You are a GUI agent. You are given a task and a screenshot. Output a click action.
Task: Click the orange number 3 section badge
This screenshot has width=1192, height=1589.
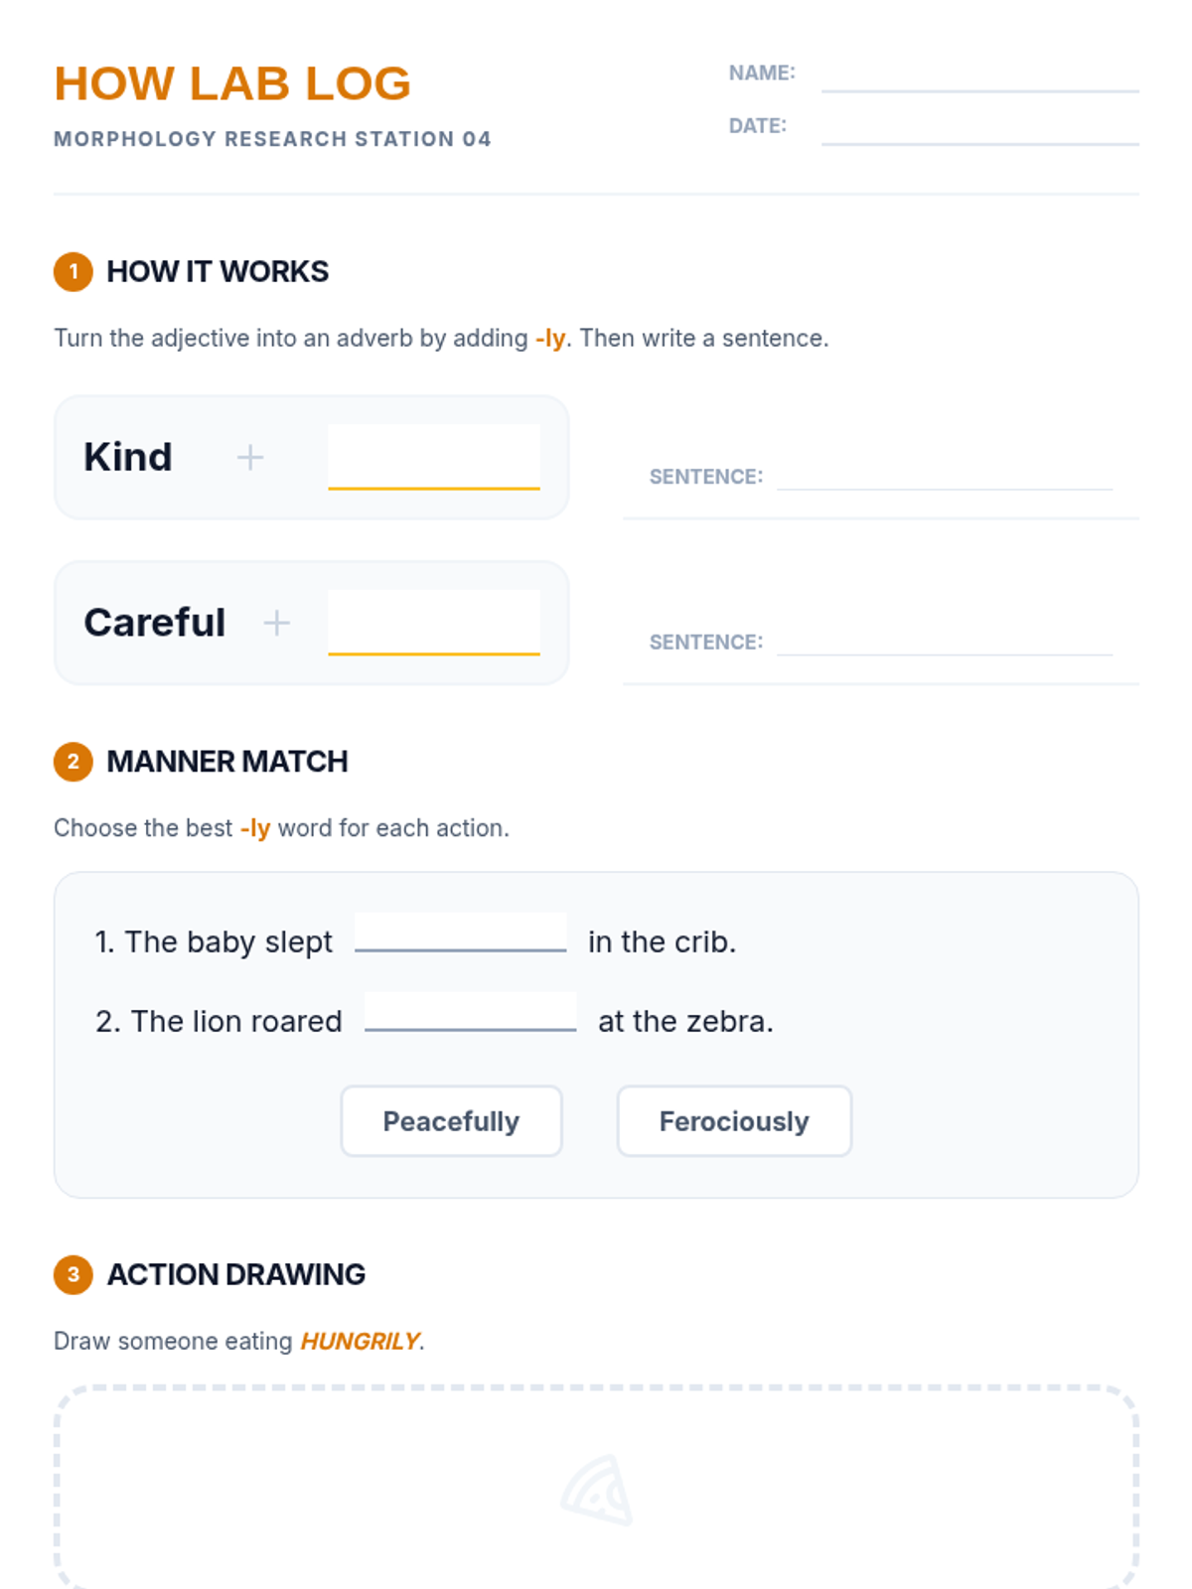(x=74, y=1275)
